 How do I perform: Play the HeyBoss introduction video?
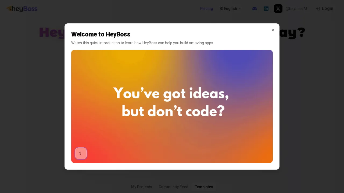click(172, 106)
